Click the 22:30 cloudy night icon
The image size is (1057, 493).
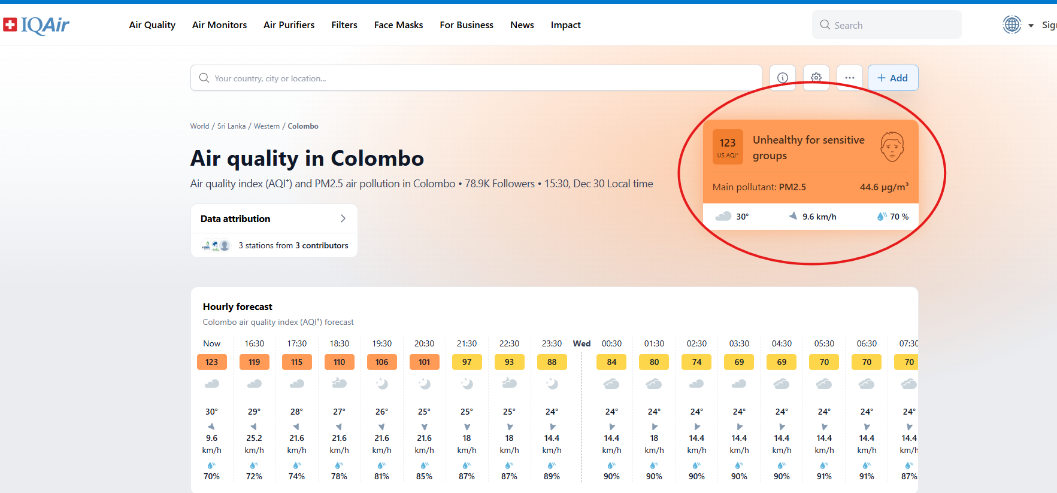coord(510,383)
